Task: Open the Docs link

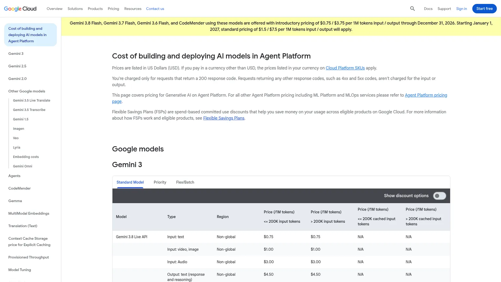Action: point(428,9)
